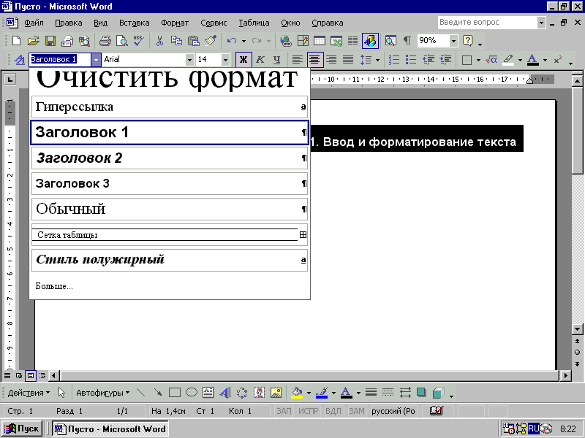Open the Columns button

[x=353, y=41]
